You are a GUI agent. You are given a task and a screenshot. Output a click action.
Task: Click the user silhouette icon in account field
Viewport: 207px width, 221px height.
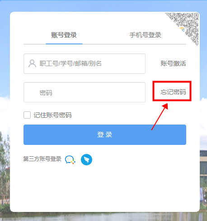(32, 63)
